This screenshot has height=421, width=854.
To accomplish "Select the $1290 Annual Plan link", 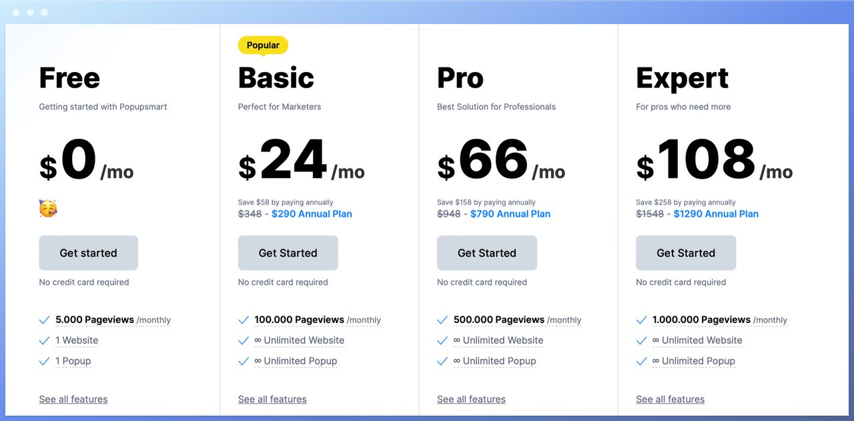I will point(716,214).
